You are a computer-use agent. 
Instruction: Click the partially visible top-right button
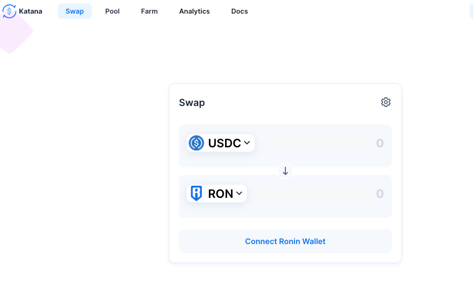tap(471, 11)
